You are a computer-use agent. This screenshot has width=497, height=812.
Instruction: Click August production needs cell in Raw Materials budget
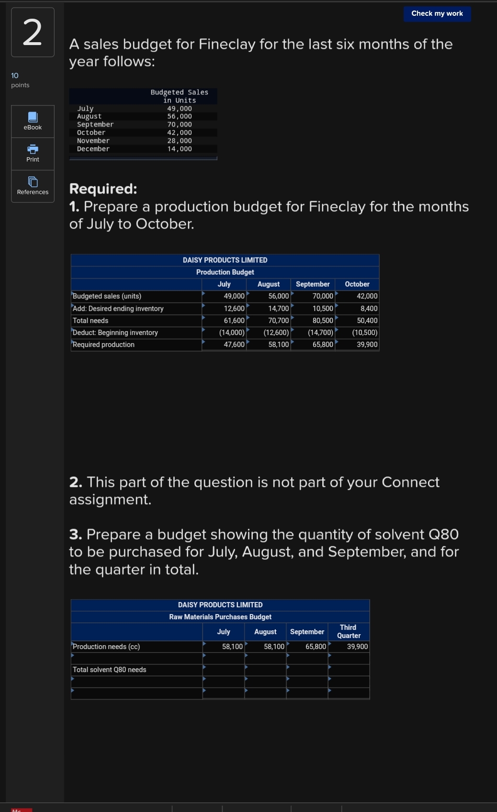265,647
